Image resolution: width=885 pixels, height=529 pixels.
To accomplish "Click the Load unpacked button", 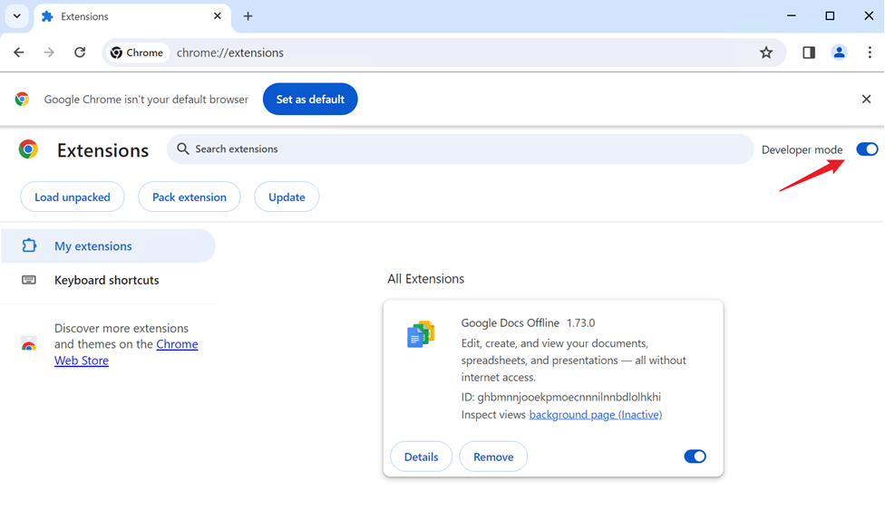I will (x=72, y=197).
